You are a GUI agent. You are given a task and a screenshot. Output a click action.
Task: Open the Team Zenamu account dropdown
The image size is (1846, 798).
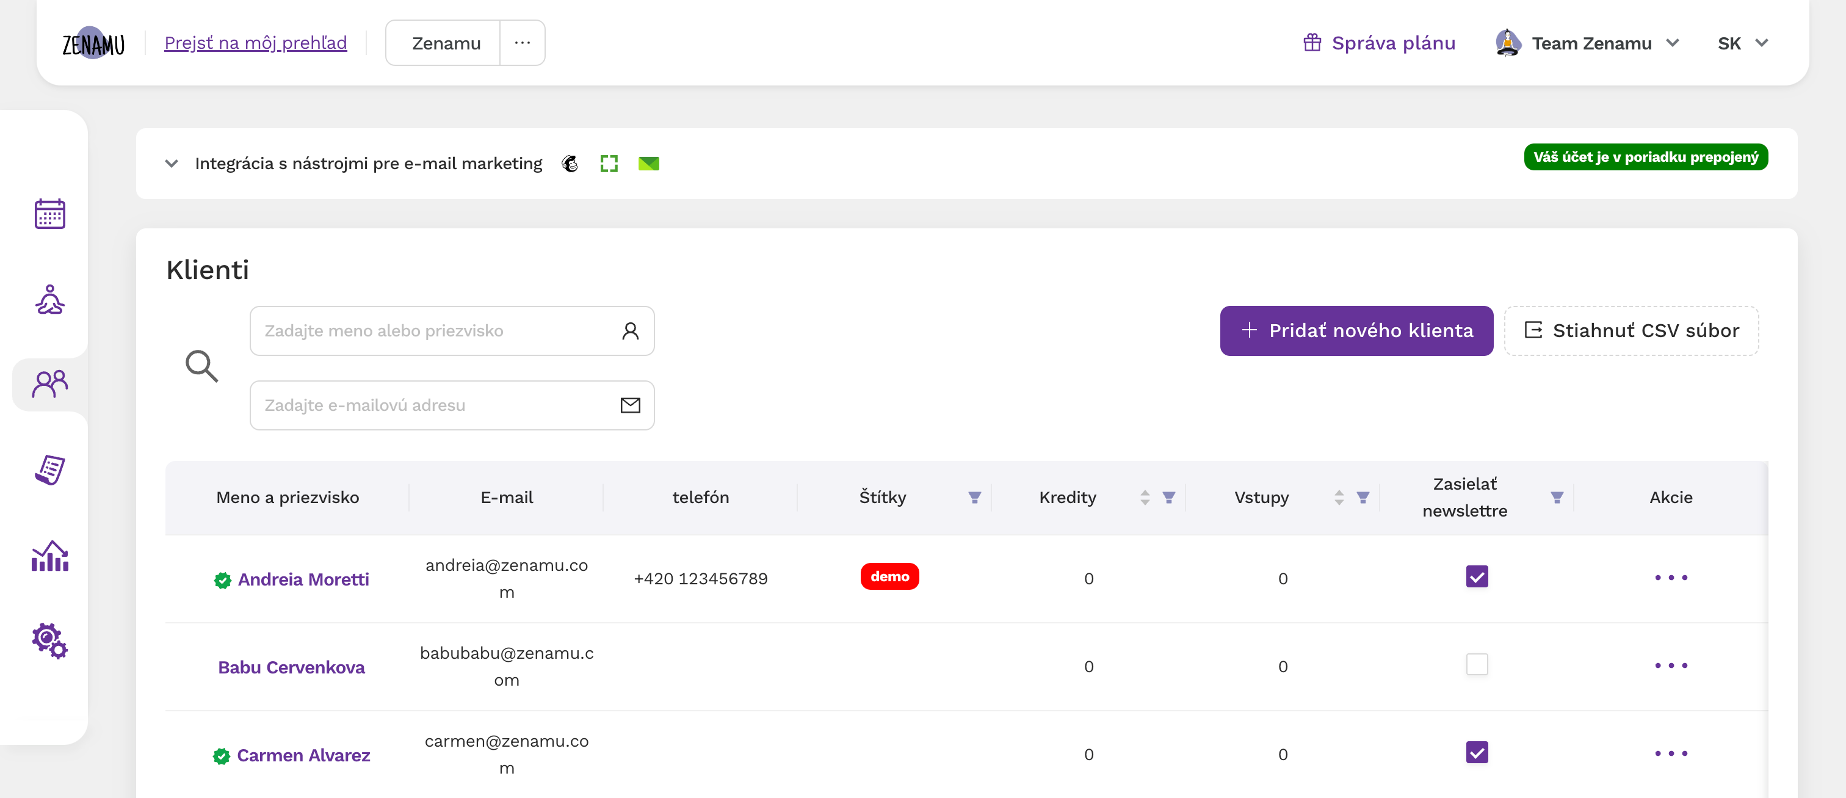pyautogui.click(x=1673, y=43)
